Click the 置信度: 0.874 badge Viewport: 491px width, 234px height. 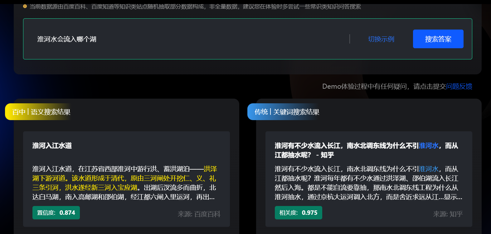click(56, 213)
